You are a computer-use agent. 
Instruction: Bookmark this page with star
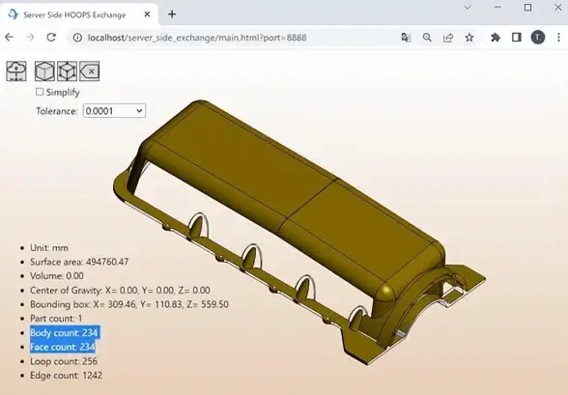tap(469, 38)
